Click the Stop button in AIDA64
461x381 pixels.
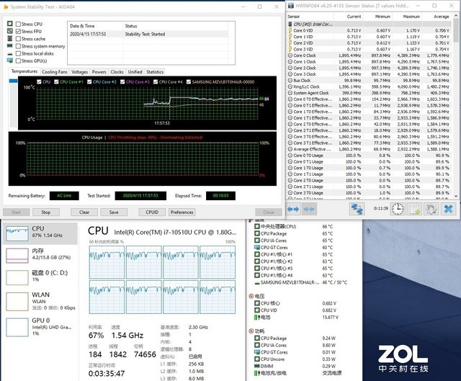click(46, 212)
